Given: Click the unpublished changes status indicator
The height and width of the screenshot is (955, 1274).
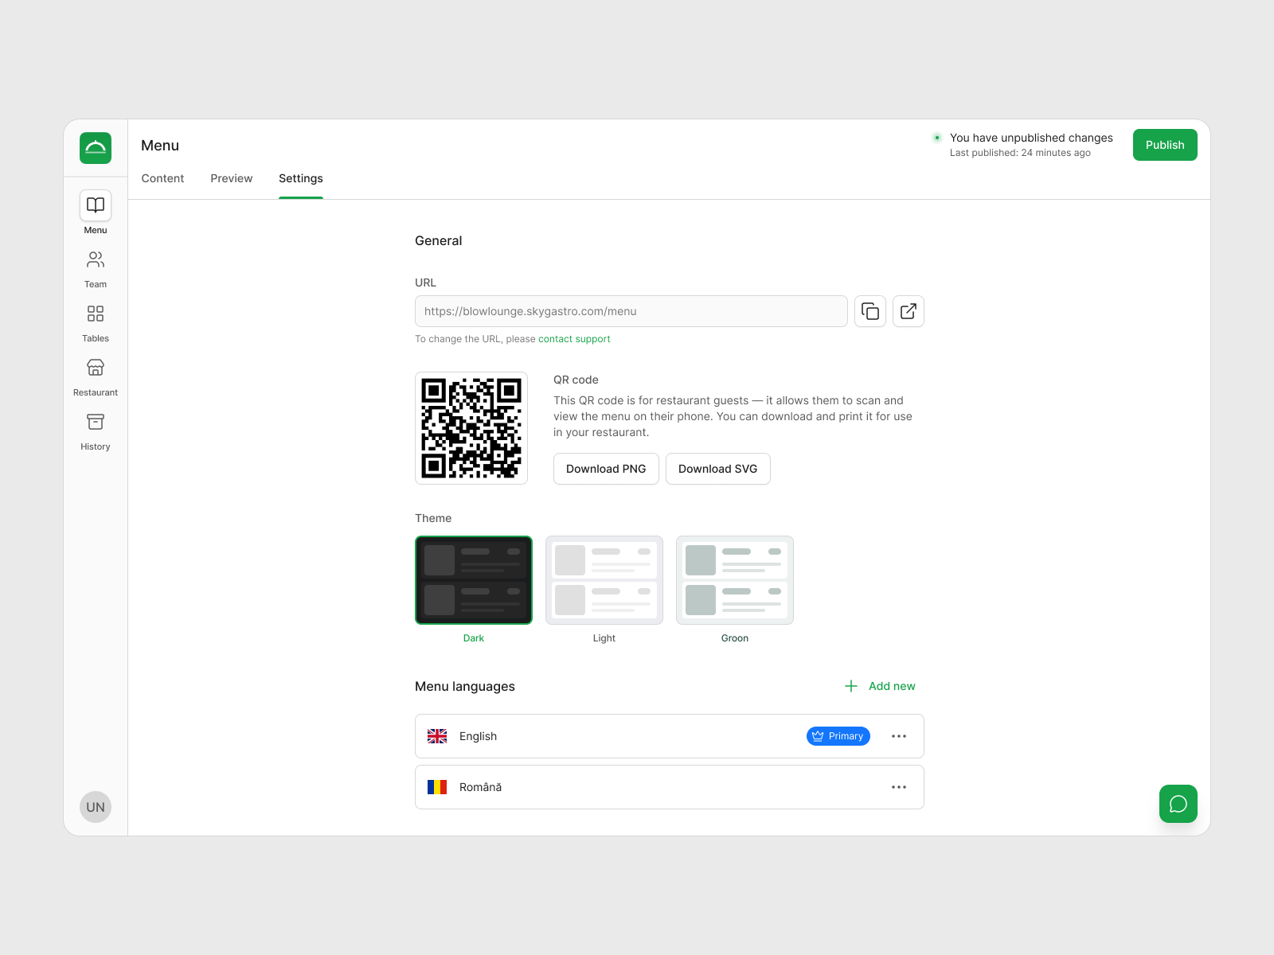Looking at the screenshot, I should [937, 138].
